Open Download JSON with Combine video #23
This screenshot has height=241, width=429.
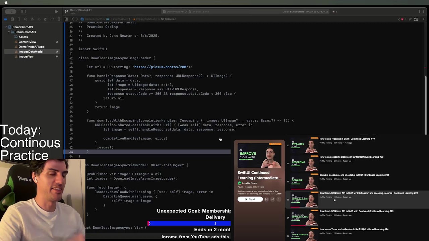coord(356,211)
